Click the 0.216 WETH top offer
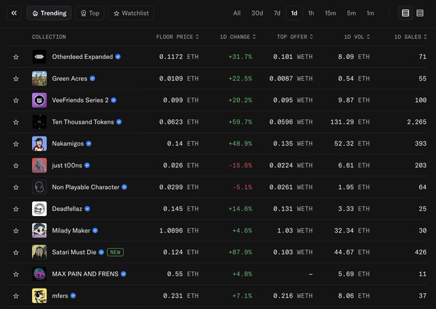The width and height of the screenshot is (436, 309). pos(292,296)
